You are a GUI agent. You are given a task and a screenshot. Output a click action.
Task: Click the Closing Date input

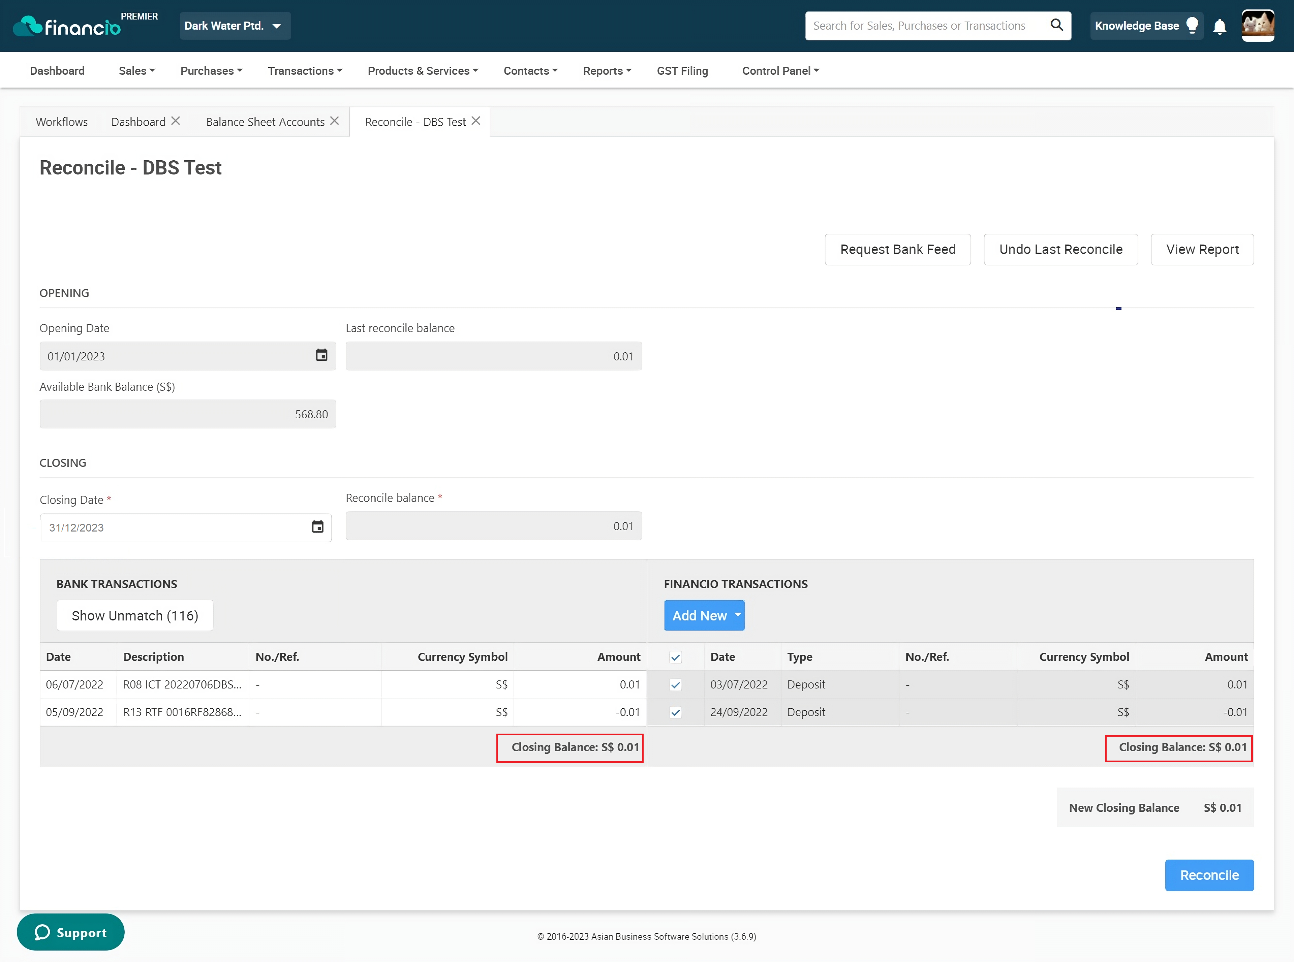point(185,527)
